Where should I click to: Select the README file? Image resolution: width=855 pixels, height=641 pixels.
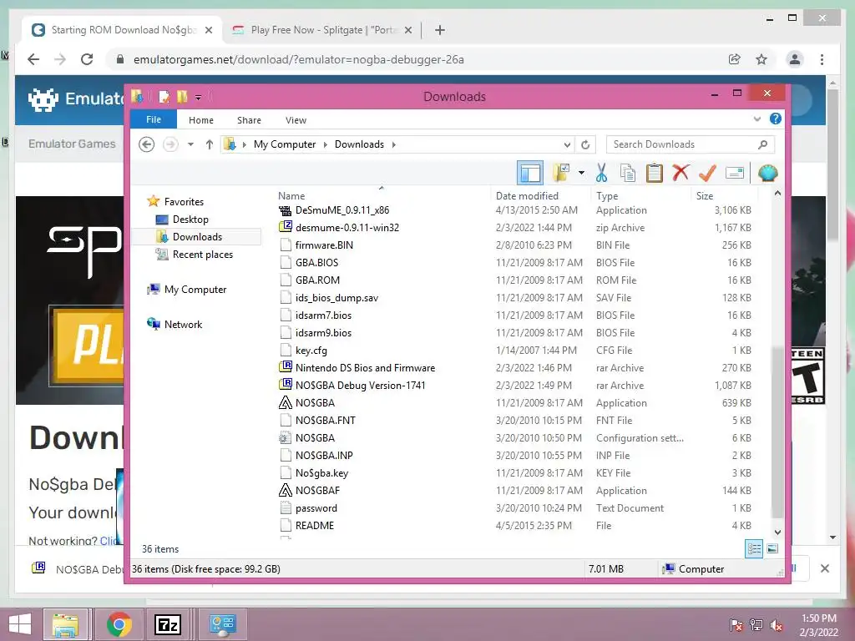click(x=314, y=526)
